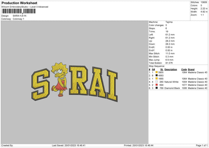
Task: Select the Tajima machine value
Action: click(x=169, y=22)
